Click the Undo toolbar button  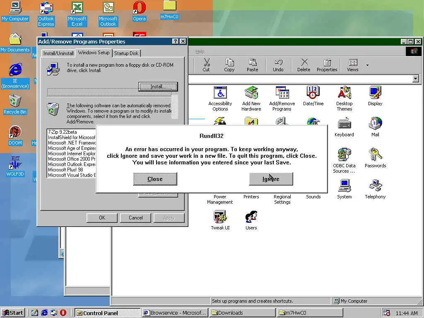pyautogui.click(x=278, y=65)
